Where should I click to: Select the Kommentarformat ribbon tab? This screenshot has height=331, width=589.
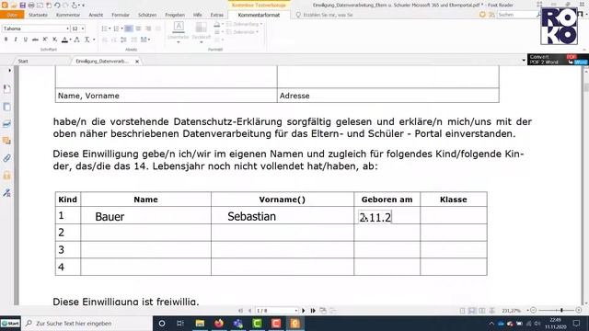click(259, 15)
